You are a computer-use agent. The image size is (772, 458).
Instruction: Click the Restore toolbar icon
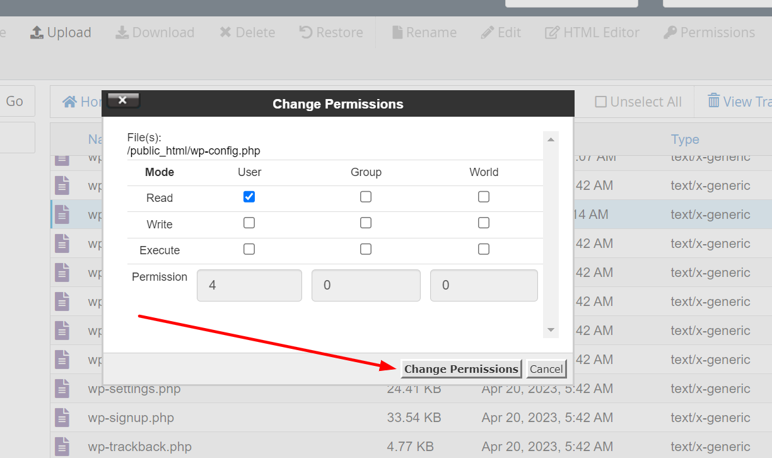tap(330, 32)
